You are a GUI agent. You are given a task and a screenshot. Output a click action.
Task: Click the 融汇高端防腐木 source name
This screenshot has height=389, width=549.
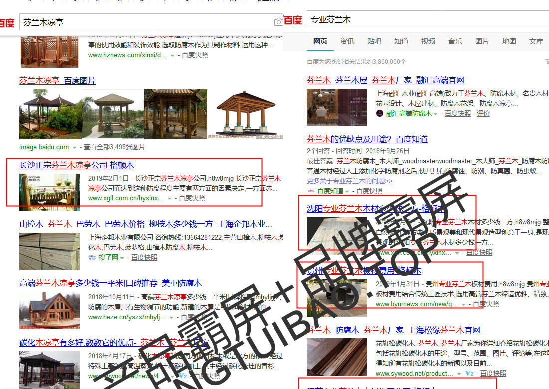[x=409, y=113]
